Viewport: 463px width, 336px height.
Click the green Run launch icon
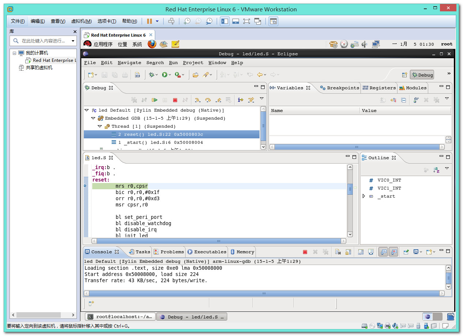click(165, 75)
